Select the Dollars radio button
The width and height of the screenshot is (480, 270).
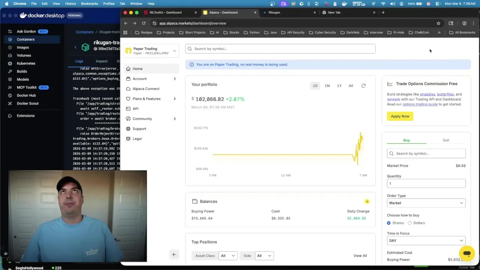(x=409, y=223)
